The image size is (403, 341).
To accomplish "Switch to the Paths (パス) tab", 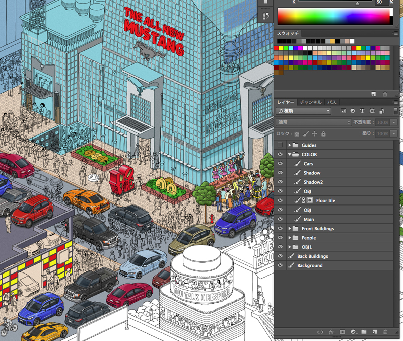I will (332, 102).
